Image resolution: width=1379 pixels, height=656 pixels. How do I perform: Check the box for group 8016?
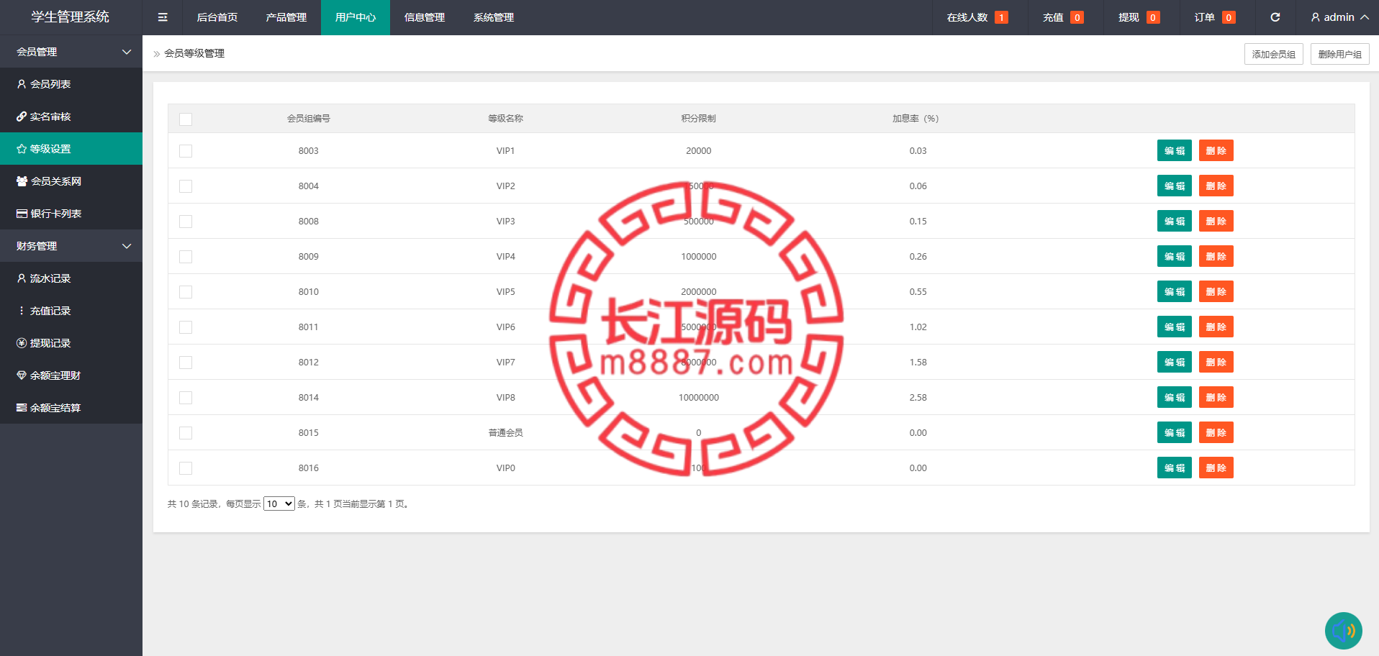[186, 468]
